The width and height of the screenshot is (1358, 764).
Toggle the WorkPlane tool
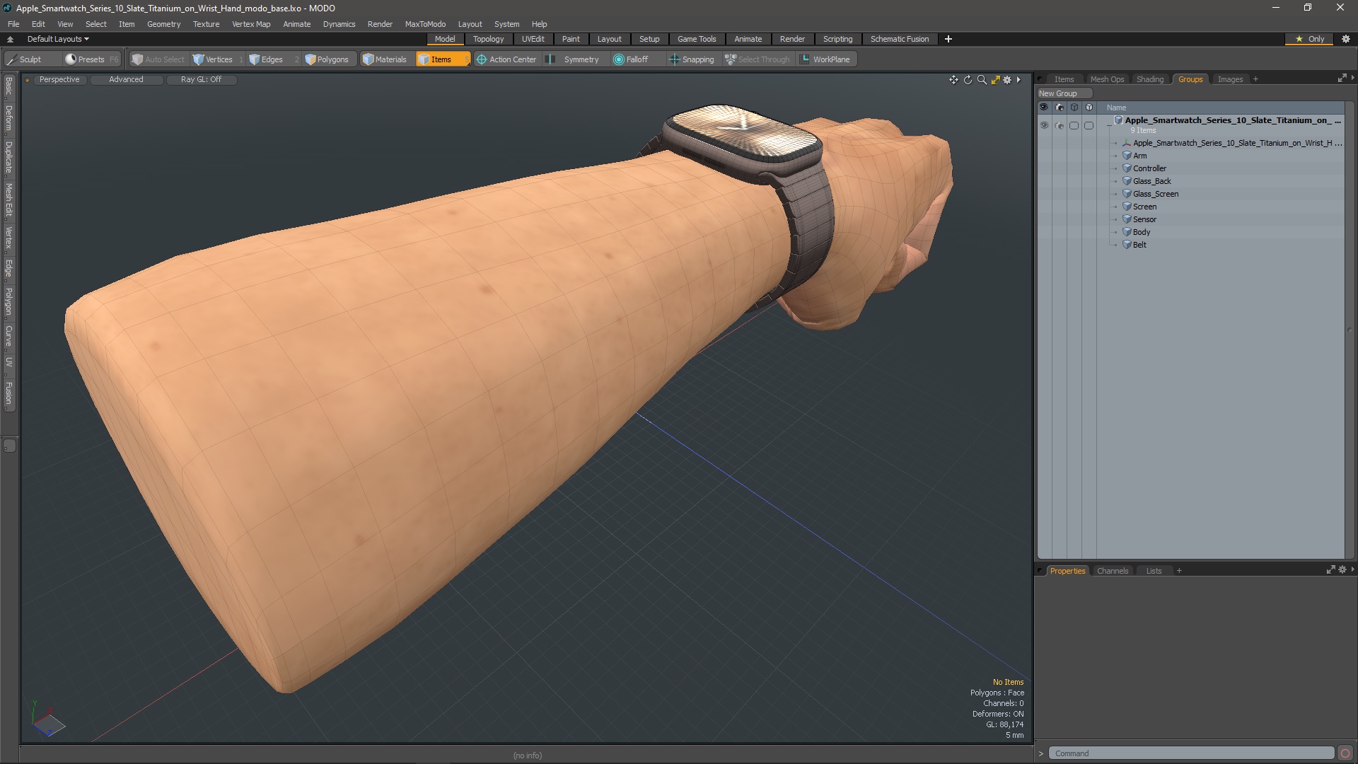pos(825,59)
